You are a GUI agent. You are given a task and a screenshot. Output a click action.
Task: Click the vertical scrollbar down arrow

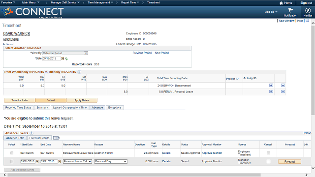(x=313, y=168)
